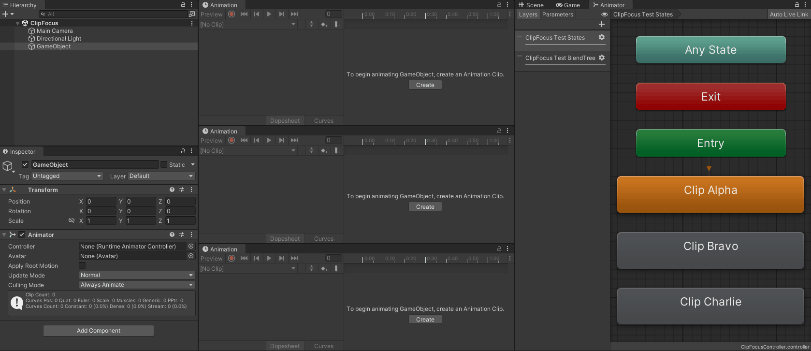Open Transform component presets
The width and height of the screenshot is (811, 351).
(182, 190)
